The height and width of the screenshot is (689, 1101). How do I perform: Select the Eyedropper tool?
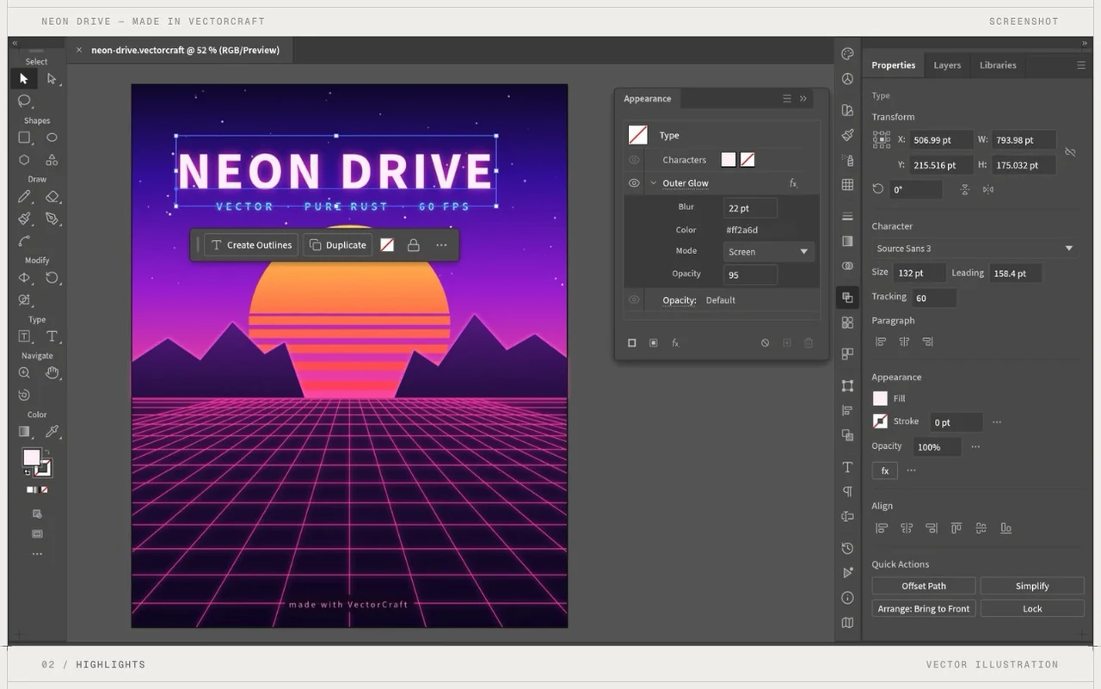tap(52, 432)
